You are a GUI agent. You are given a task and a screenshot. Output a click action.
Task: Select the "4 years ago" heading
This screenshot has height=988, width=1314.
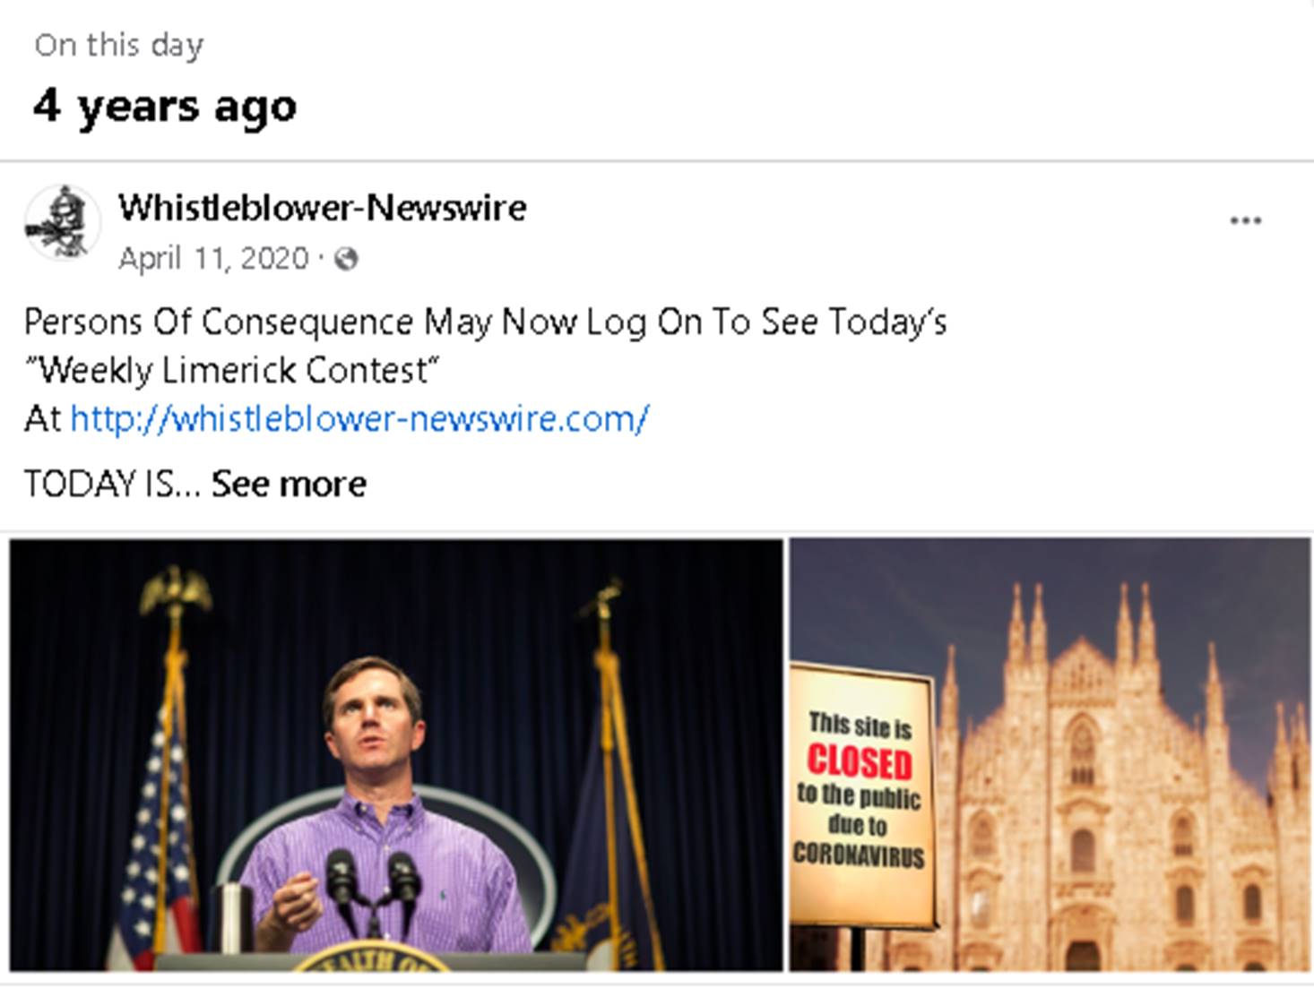click(x=165, y=107)
